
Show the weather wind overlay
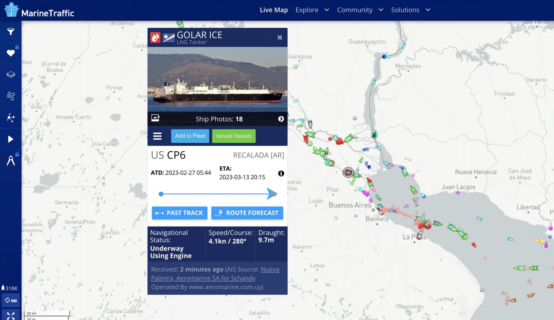pos(11,96)
